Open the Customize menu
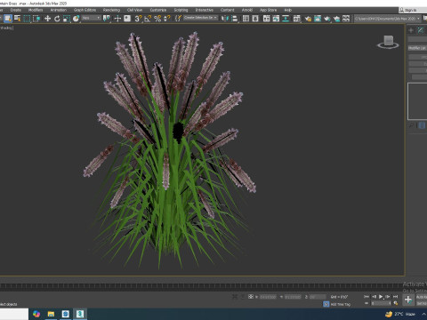The image size is (427, 320). click(x=158, y=10)
